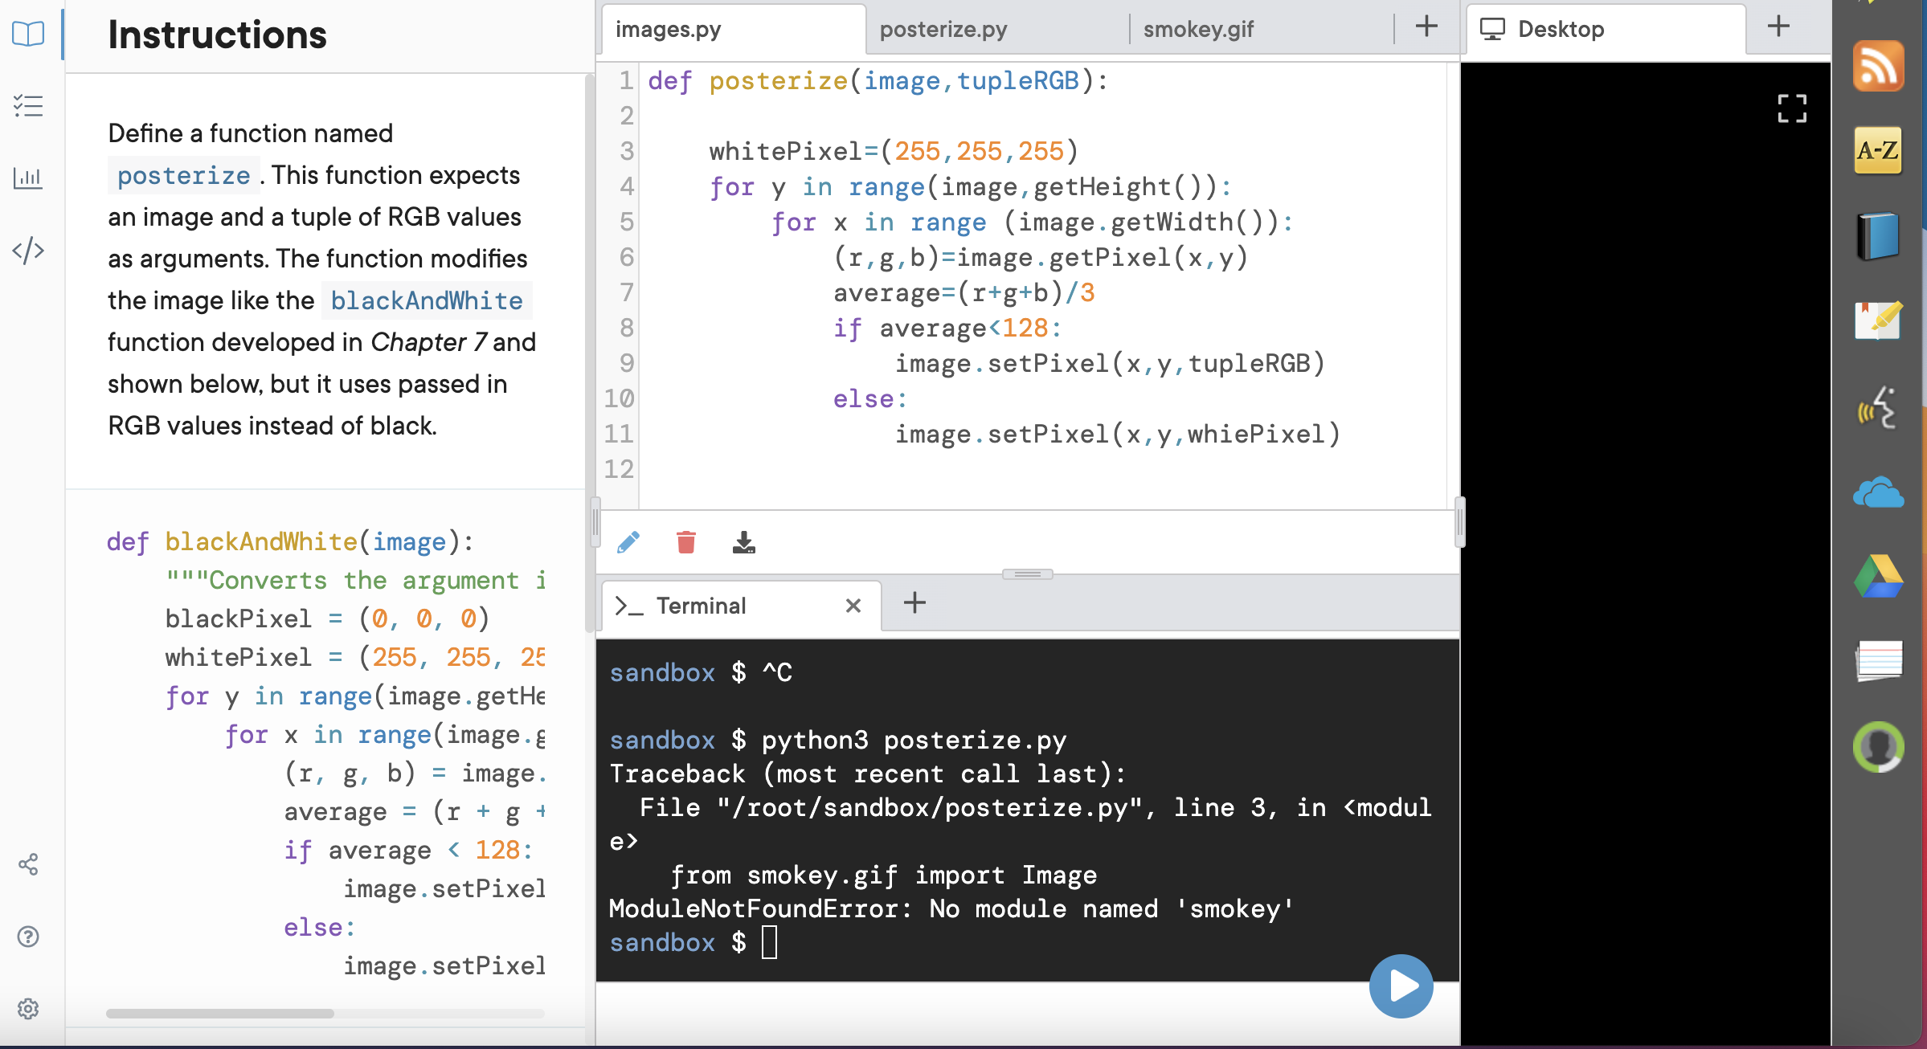This screenshot has width=1927, height=1049.
Task: Open the help question mark icon
Action: coord(28,937)
